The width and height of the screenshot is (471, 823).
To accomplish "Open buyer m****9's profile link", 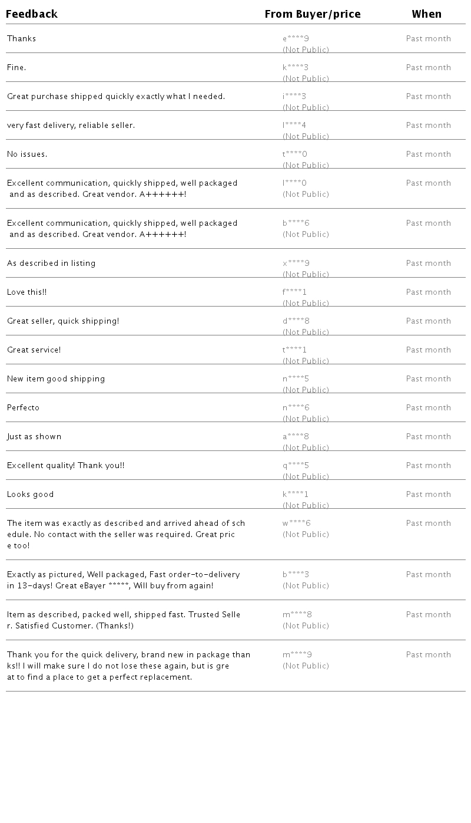I will 297,655.
